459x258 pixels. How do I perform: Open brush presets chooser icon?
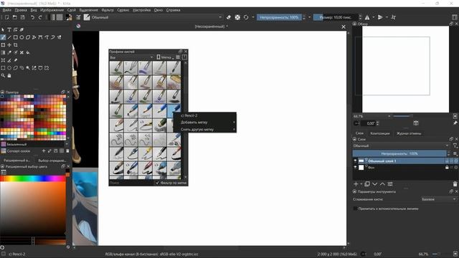click(87, 17)
